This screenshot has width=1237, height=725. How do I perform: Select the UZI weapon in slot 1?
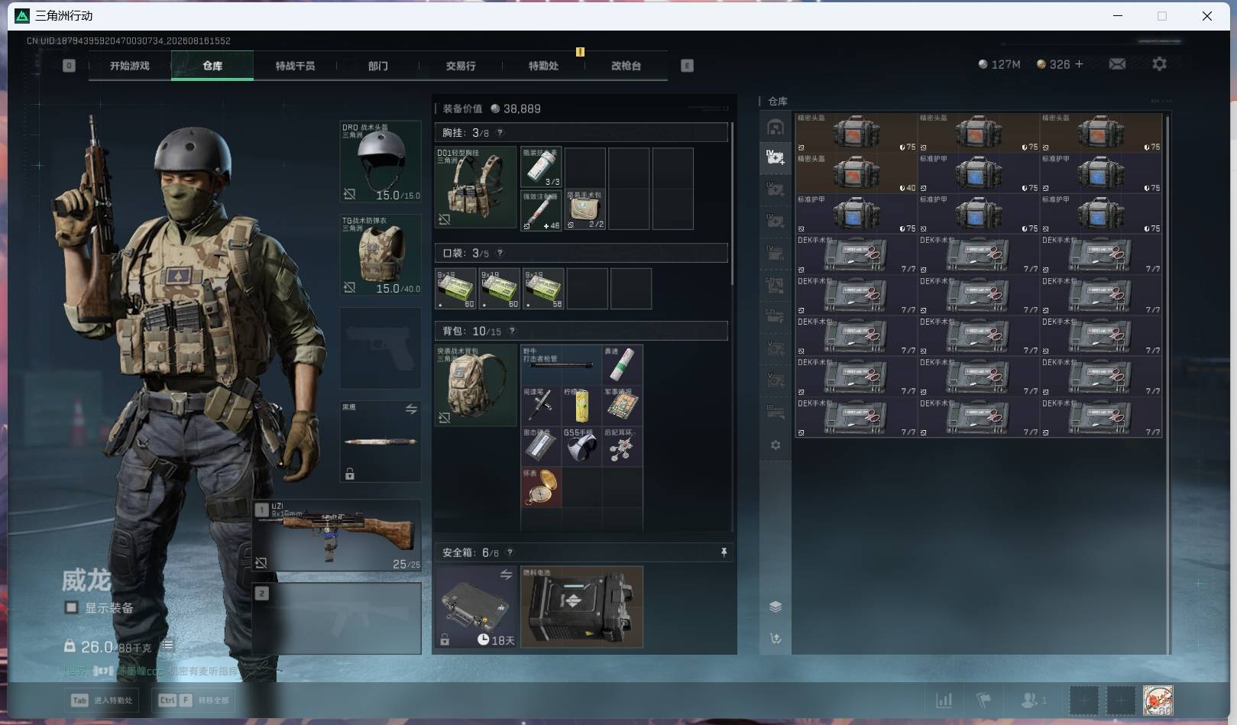[x=337, y=536]
